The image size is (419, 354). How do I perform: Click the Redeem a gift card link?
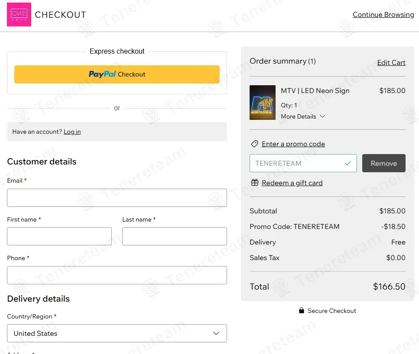click(x=292, y=183)
